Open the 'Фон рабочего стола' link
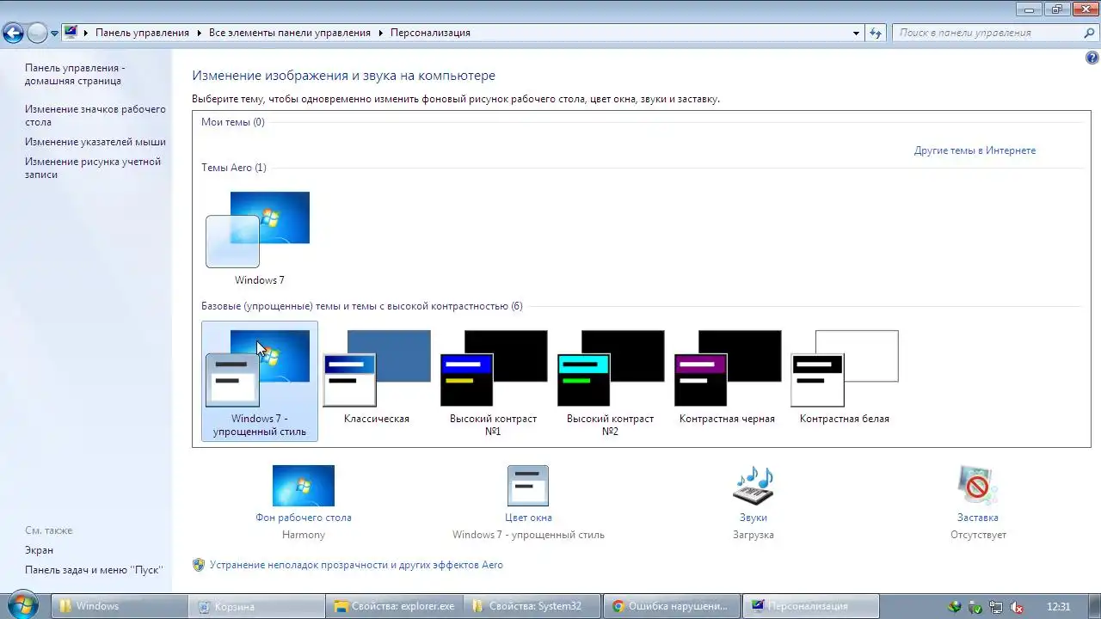 tap(304, 518)
